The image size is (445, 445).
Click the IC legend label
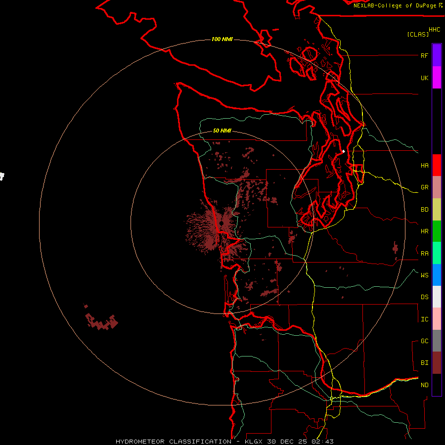tap(424, 319)
